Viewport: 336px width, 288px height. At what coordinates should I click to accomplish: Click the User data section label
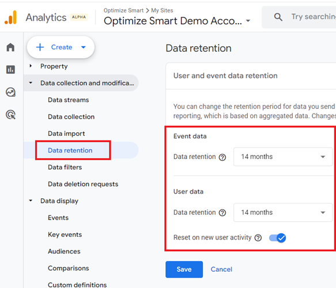[188, 192]
